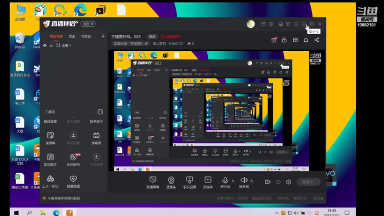Switch to the 双击 scene tab
Viewport: 384px width, 216px height.
72,36
